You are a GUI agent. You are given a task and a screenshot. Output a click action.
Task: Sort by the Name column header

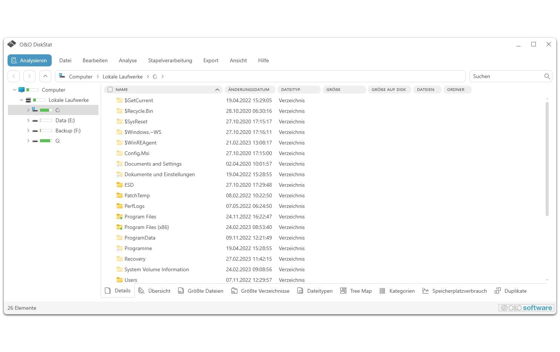coord(163,89)
